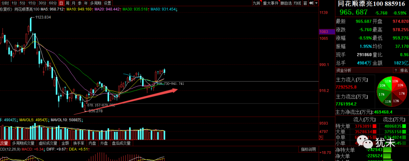Click the 大单 inflow value 3528634
Viewport: 409px width, 161px height.
363,132
